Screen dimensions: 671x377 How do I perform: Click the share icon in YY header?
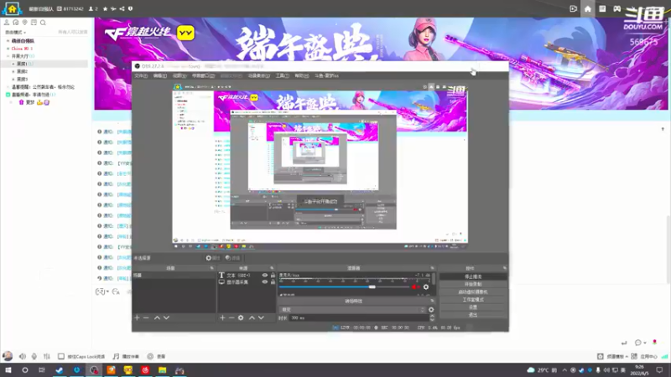122,8
